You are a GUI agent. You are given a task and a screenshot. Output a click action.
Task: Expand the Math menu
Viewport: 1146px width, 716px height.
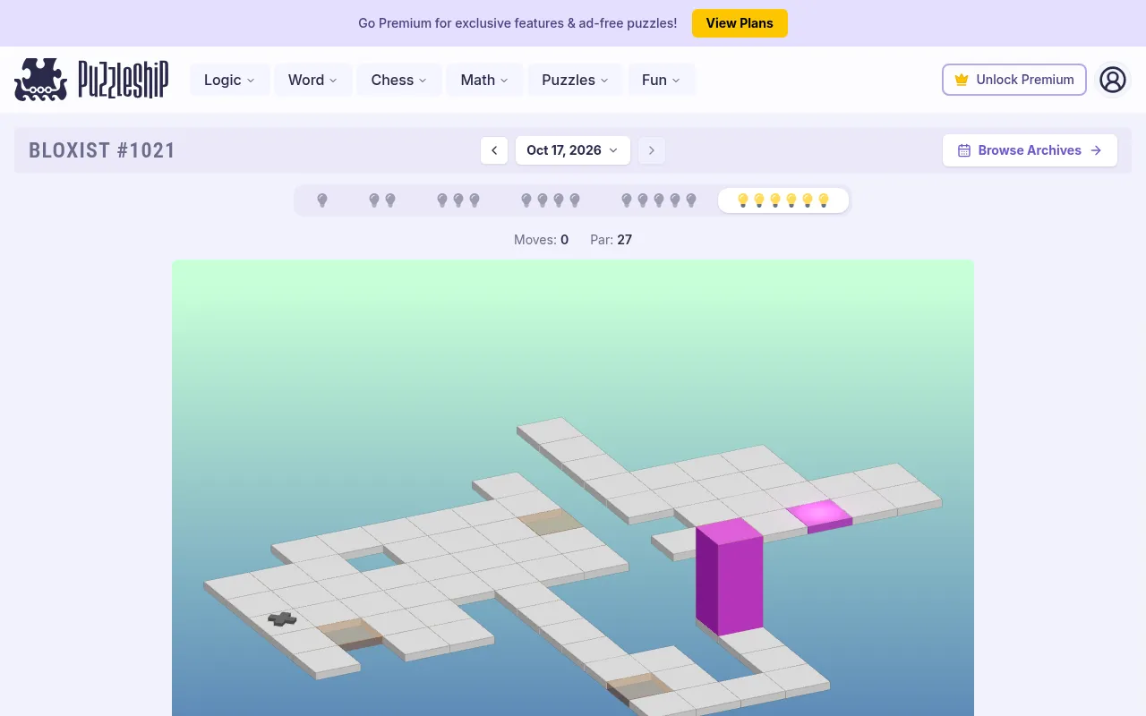[x=485, y=80]
